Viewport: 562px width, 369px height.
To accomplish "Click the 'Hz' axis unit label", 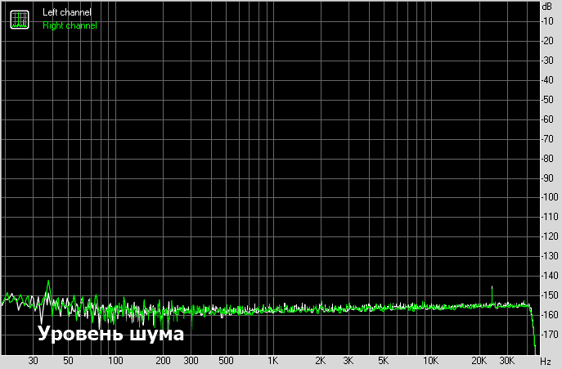I will click(546, 361).
